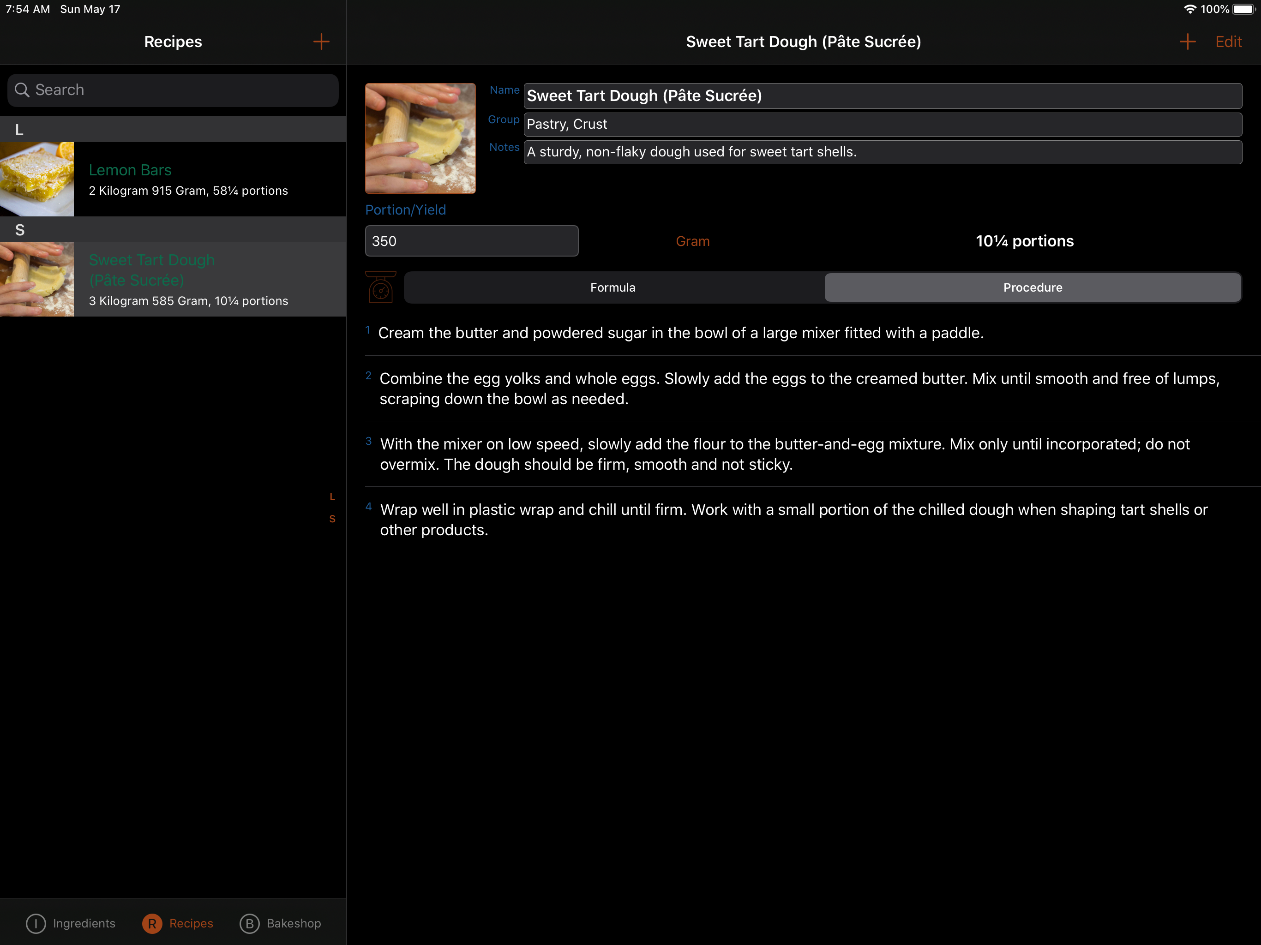Jump to index letter S
This screenshot has height=945, width=1261.
pos(332,519)
